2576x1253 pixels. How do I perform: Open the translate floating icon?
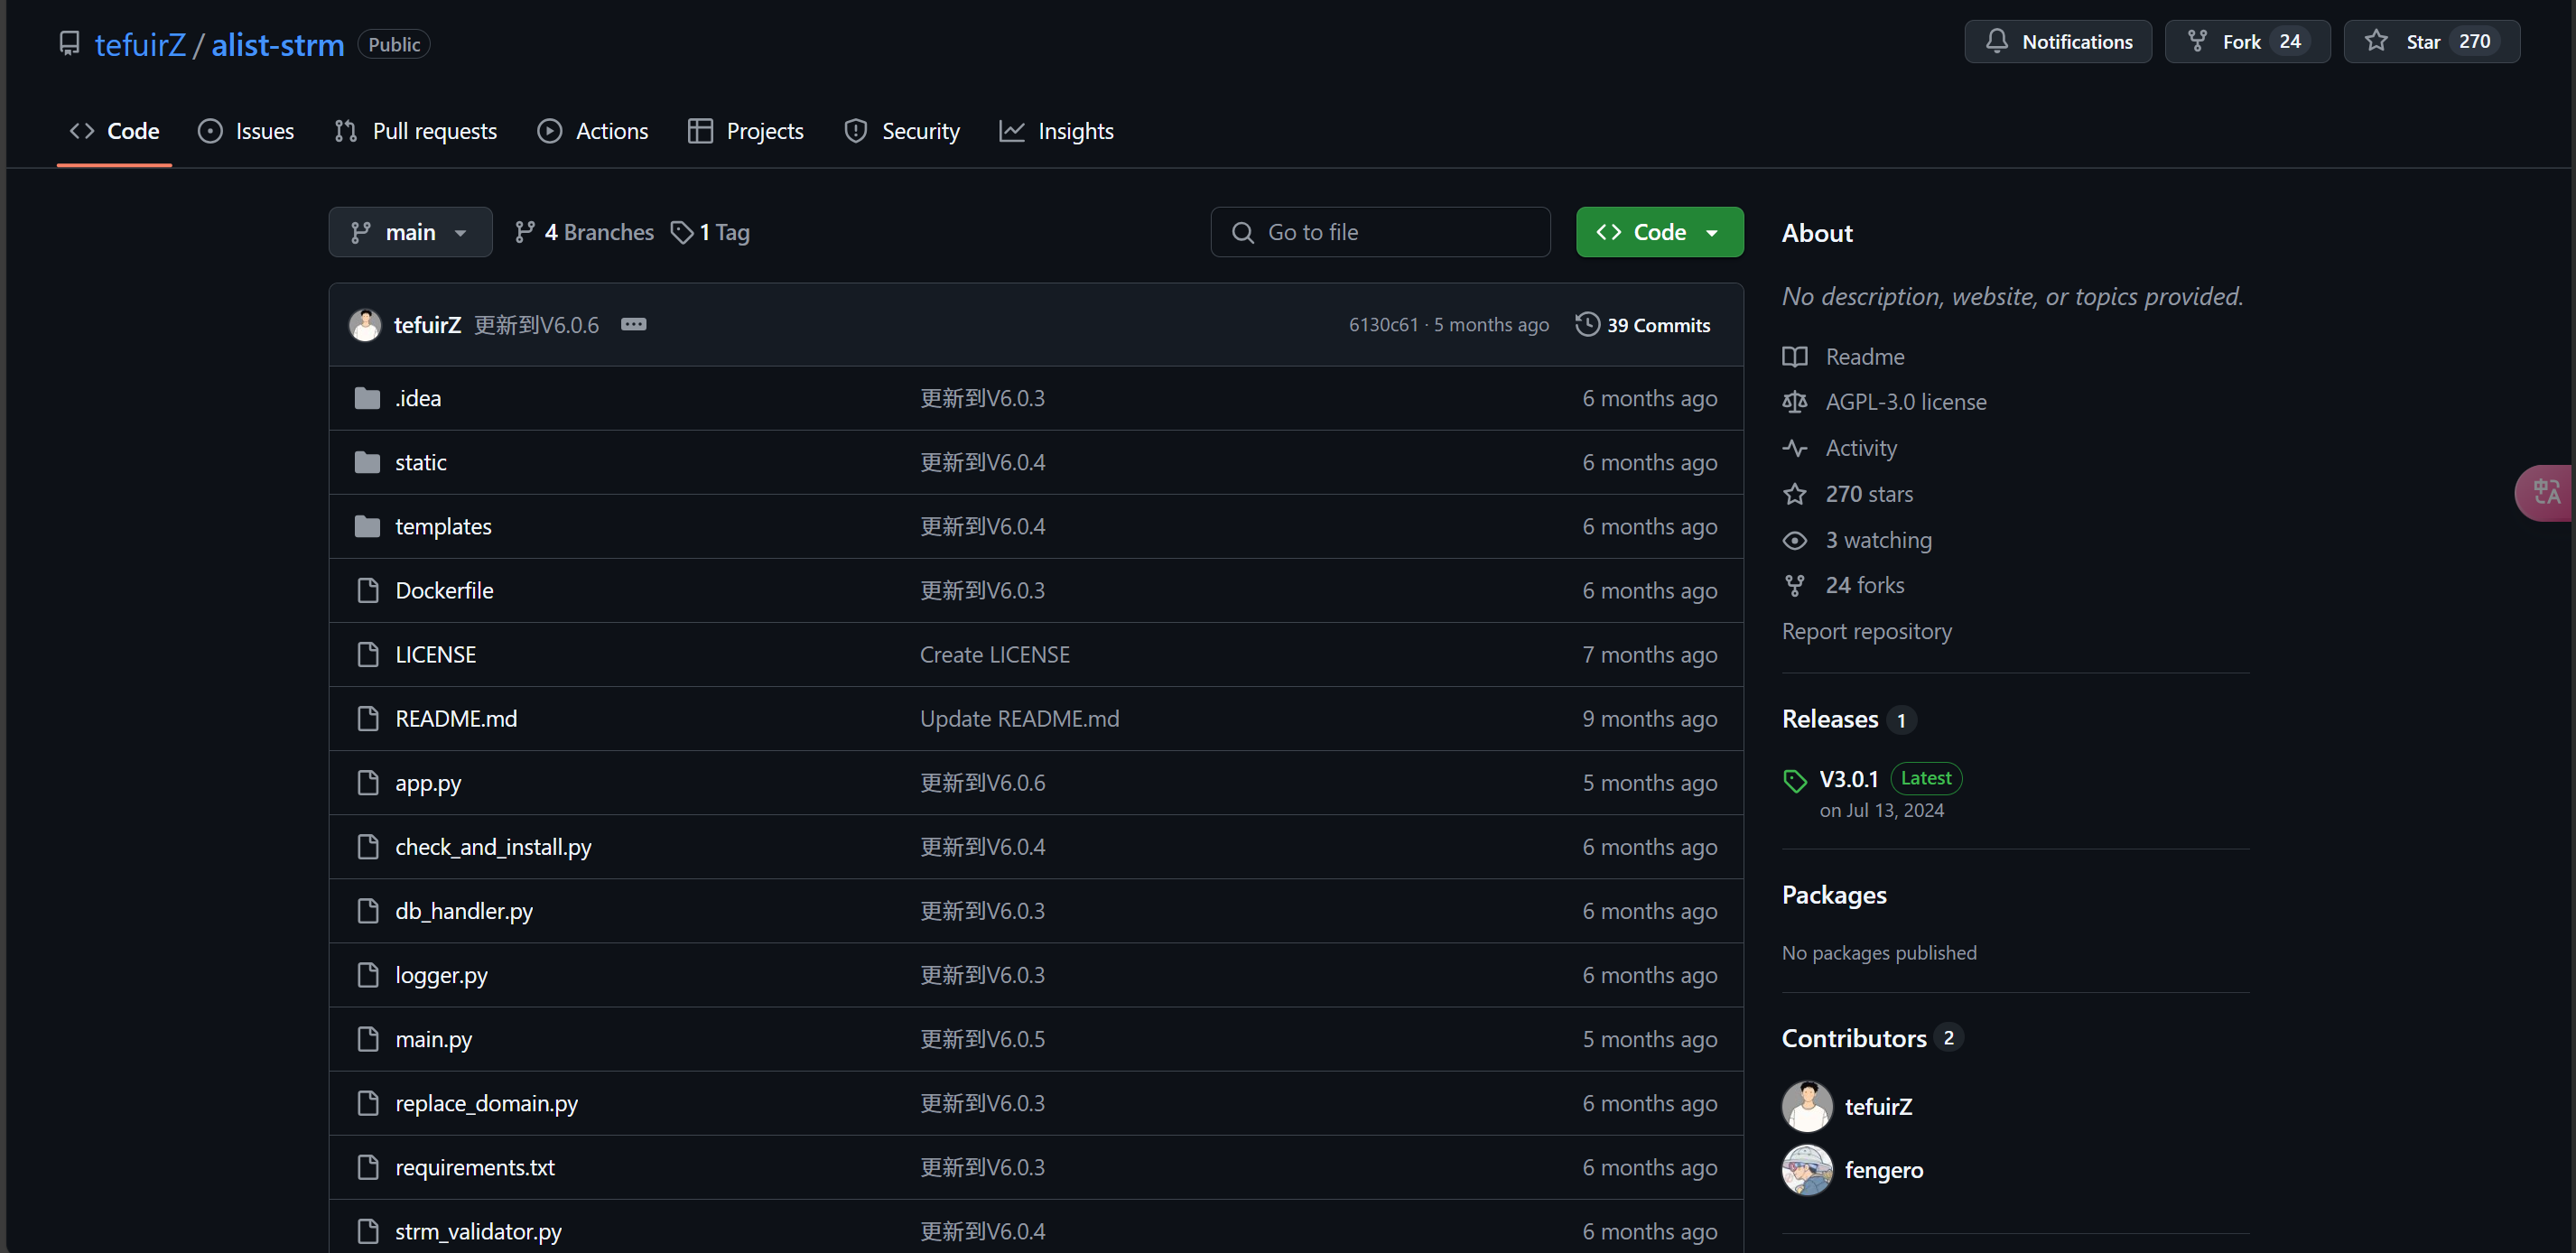point(2545,492)
